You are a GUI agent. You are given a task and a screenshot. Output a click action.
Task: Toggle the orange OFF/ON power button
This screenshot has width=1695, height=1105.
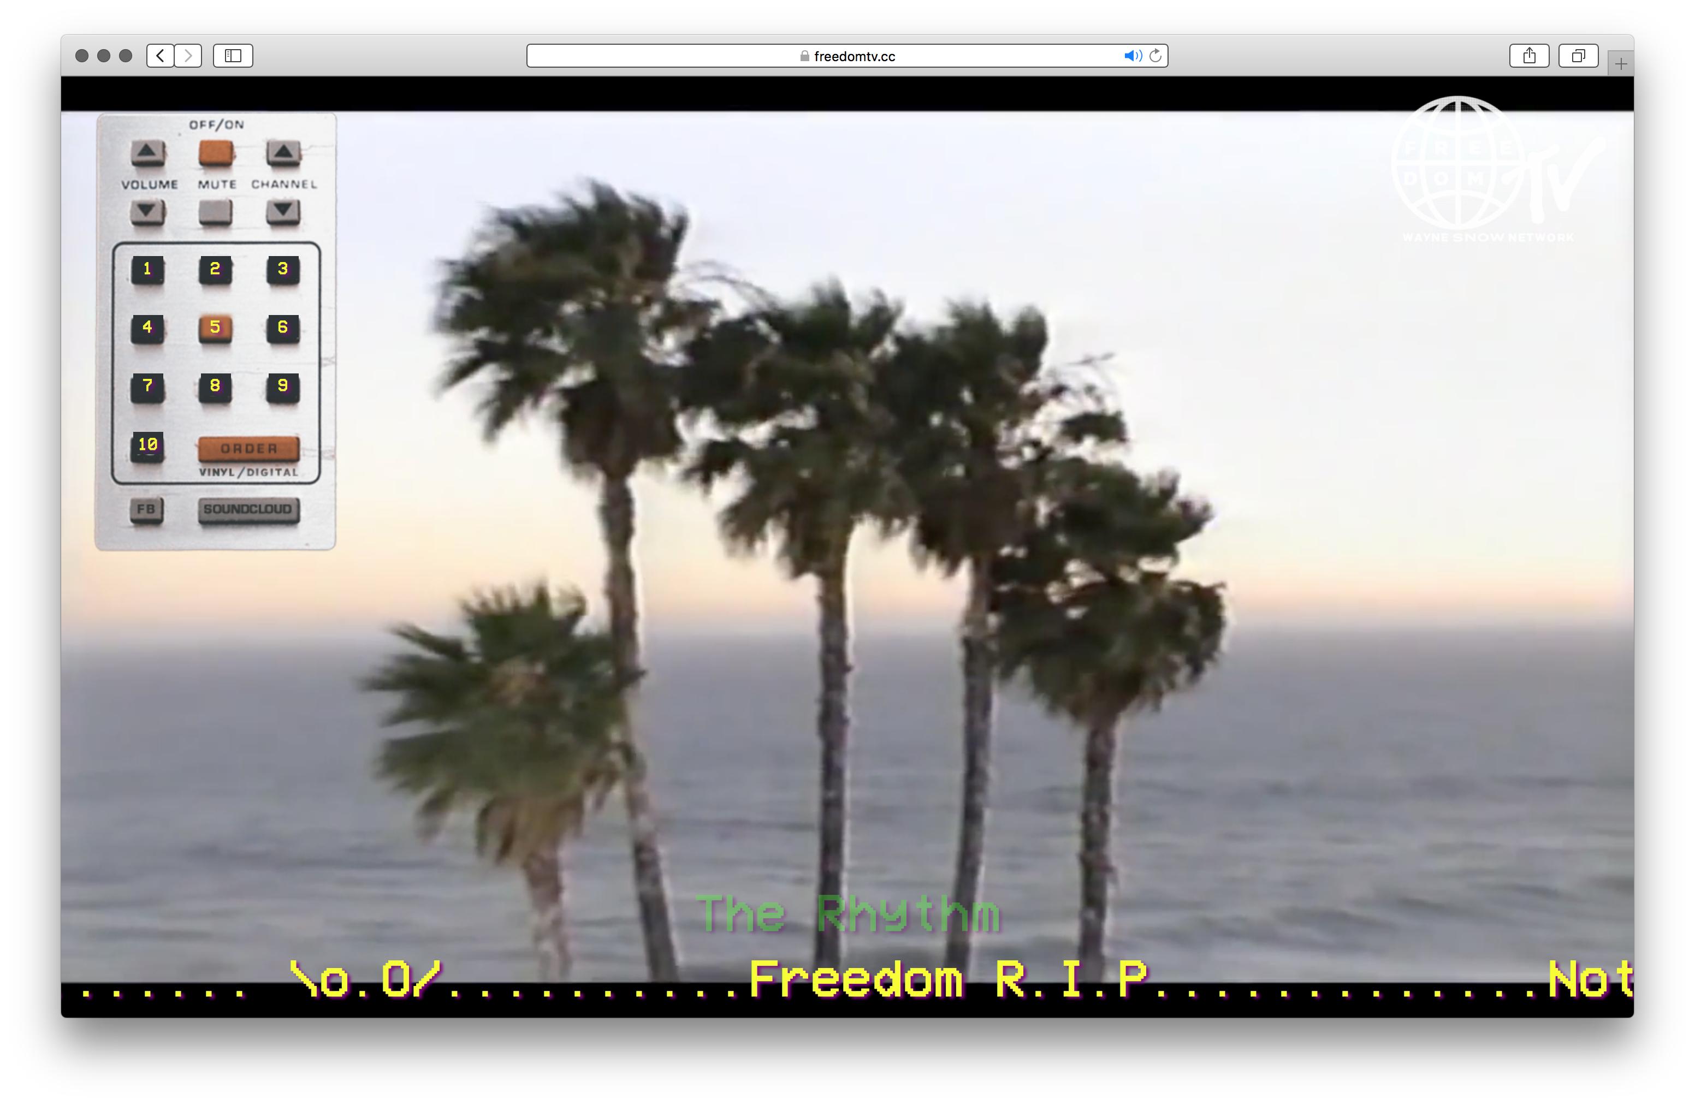[x=216, y=152]
